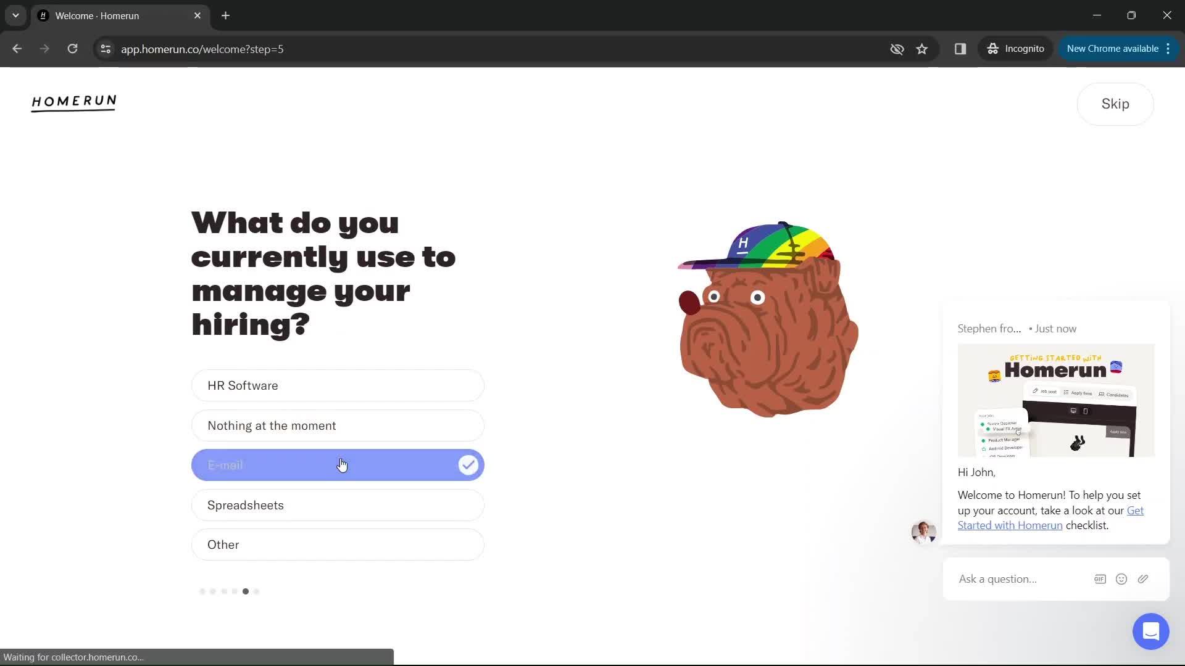Viewport: 1185px width, 666px height.
Task: Choose Nothing at the moment option
Action: tap(338, 425)
